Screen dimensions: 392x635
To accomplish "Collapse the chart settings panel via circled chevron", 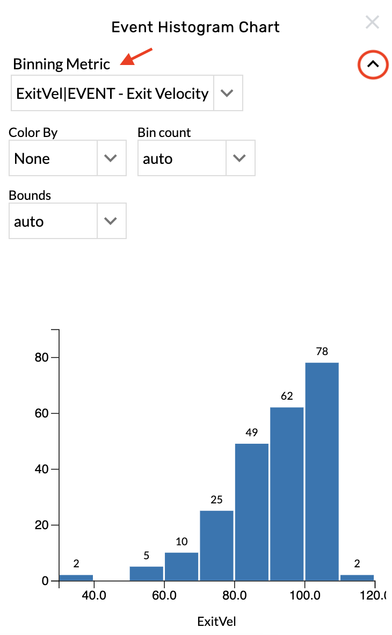I will (373, 64).
